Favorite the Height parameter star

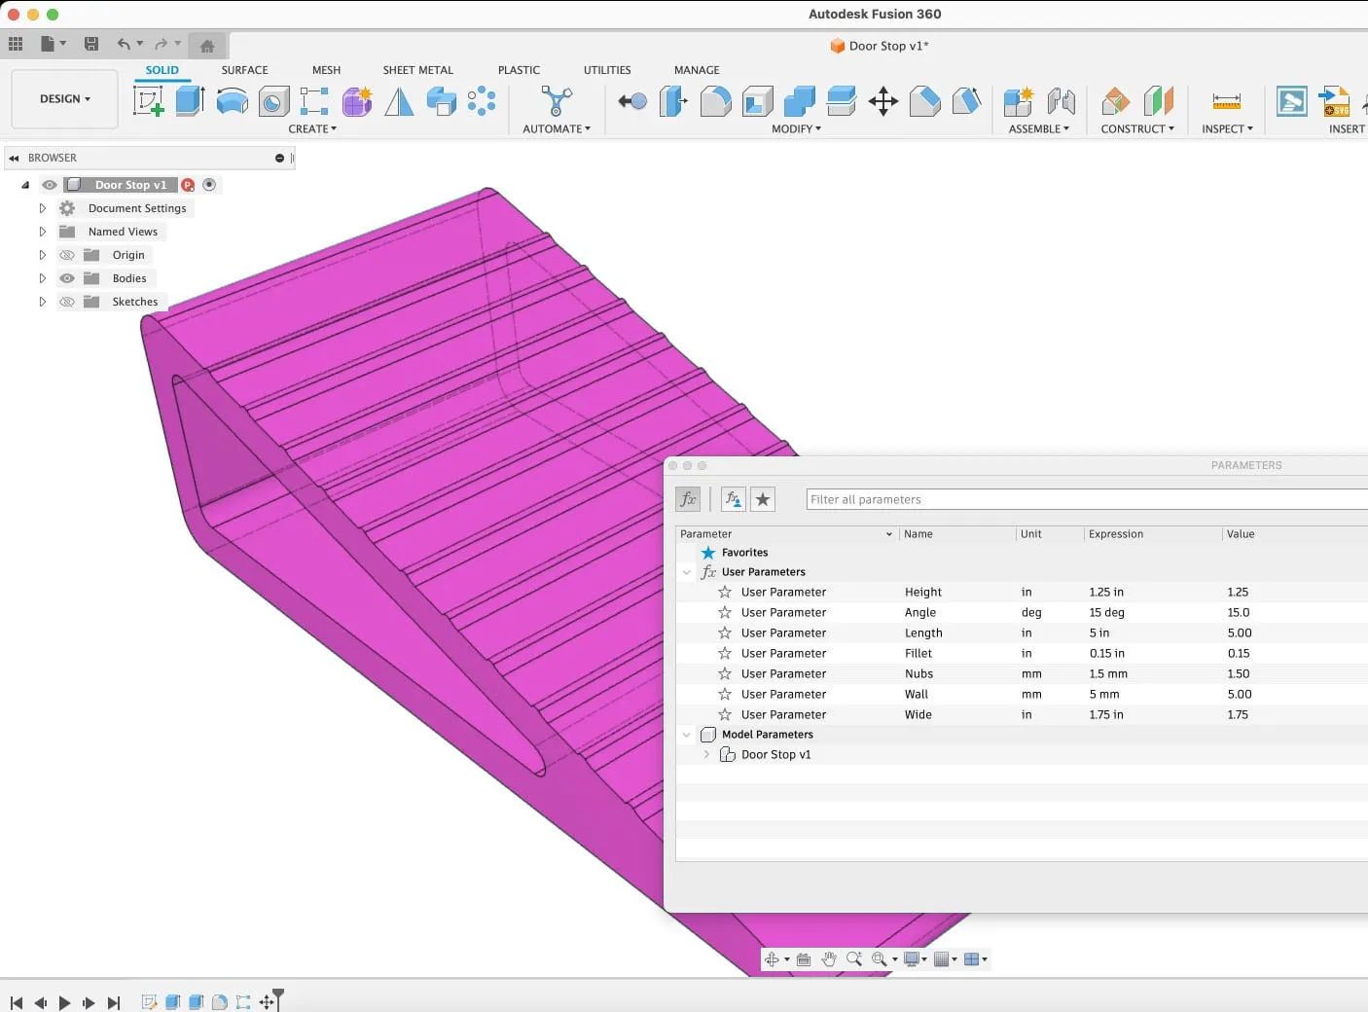pos(724,592)
